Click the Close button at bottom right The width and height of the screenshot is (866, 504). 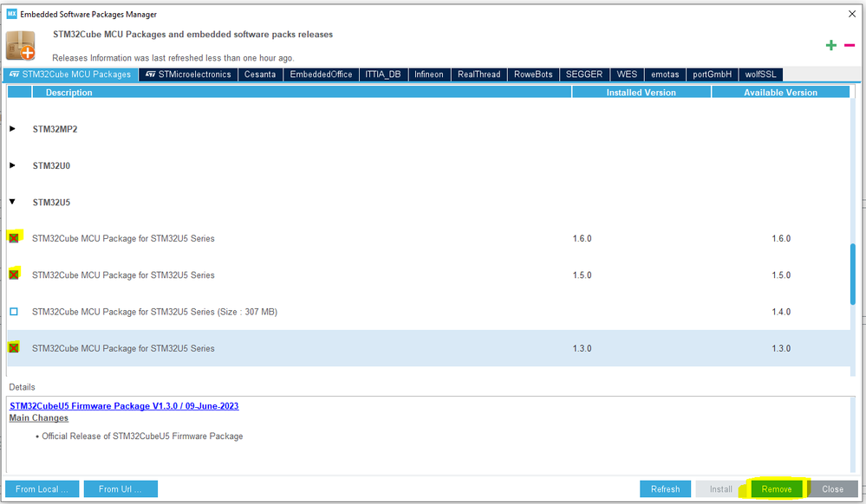pos(833,489)
